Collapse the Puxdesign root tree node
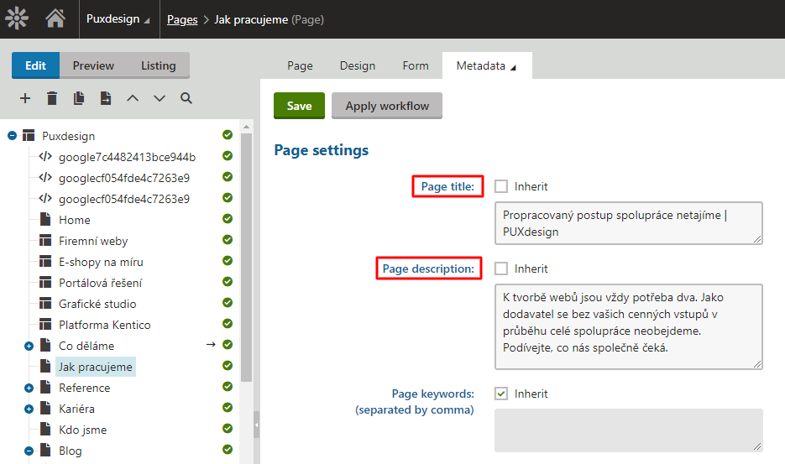Screen dimensions: 785x464 tap(13, 136)
